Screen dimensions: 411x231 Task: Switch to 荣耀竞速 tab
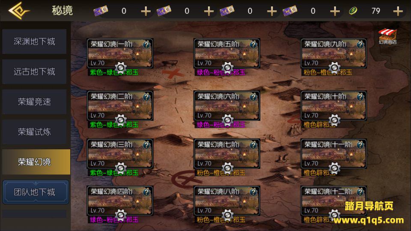tap(34, 102)
